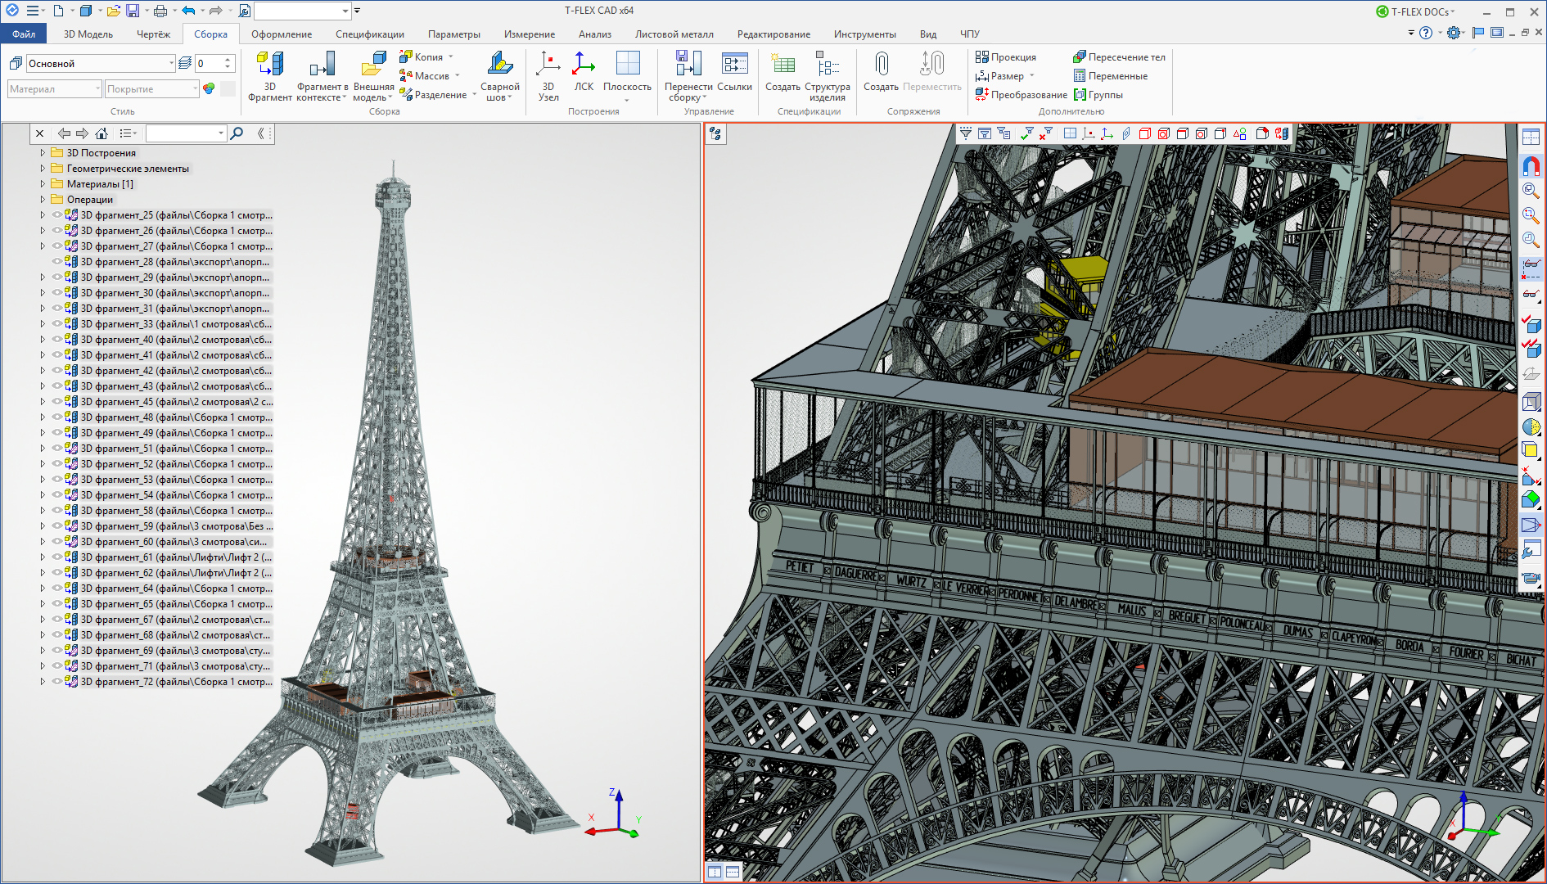
Task: Open the Переменные editor
Action: click(1110, 75)
